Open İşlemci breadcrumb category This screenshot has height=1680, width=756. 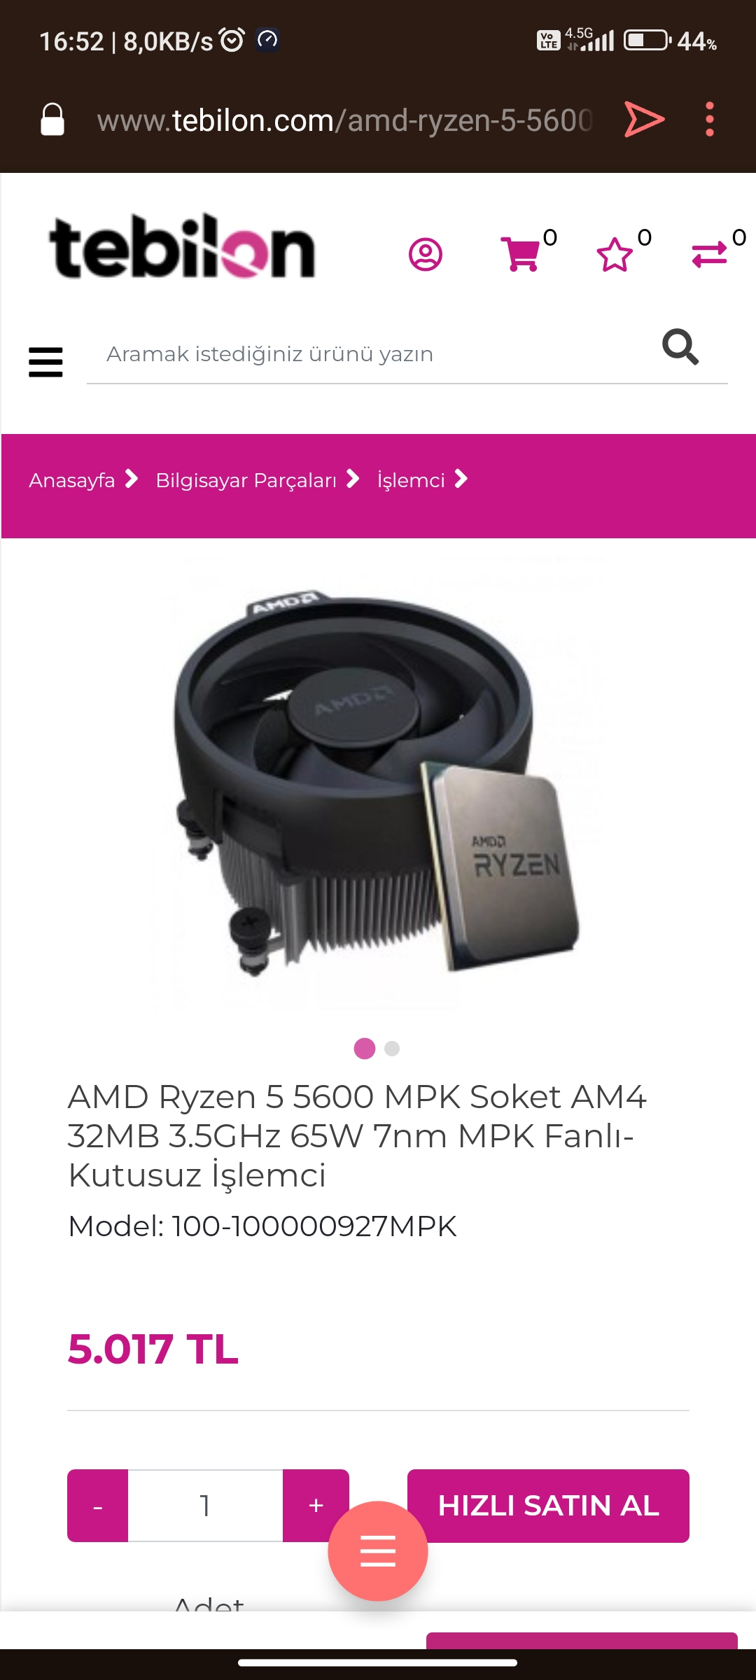tap(411, 481)
